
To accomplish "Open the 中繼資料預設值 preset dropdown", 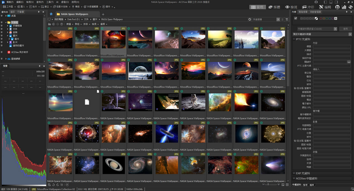I will [336, 29].
